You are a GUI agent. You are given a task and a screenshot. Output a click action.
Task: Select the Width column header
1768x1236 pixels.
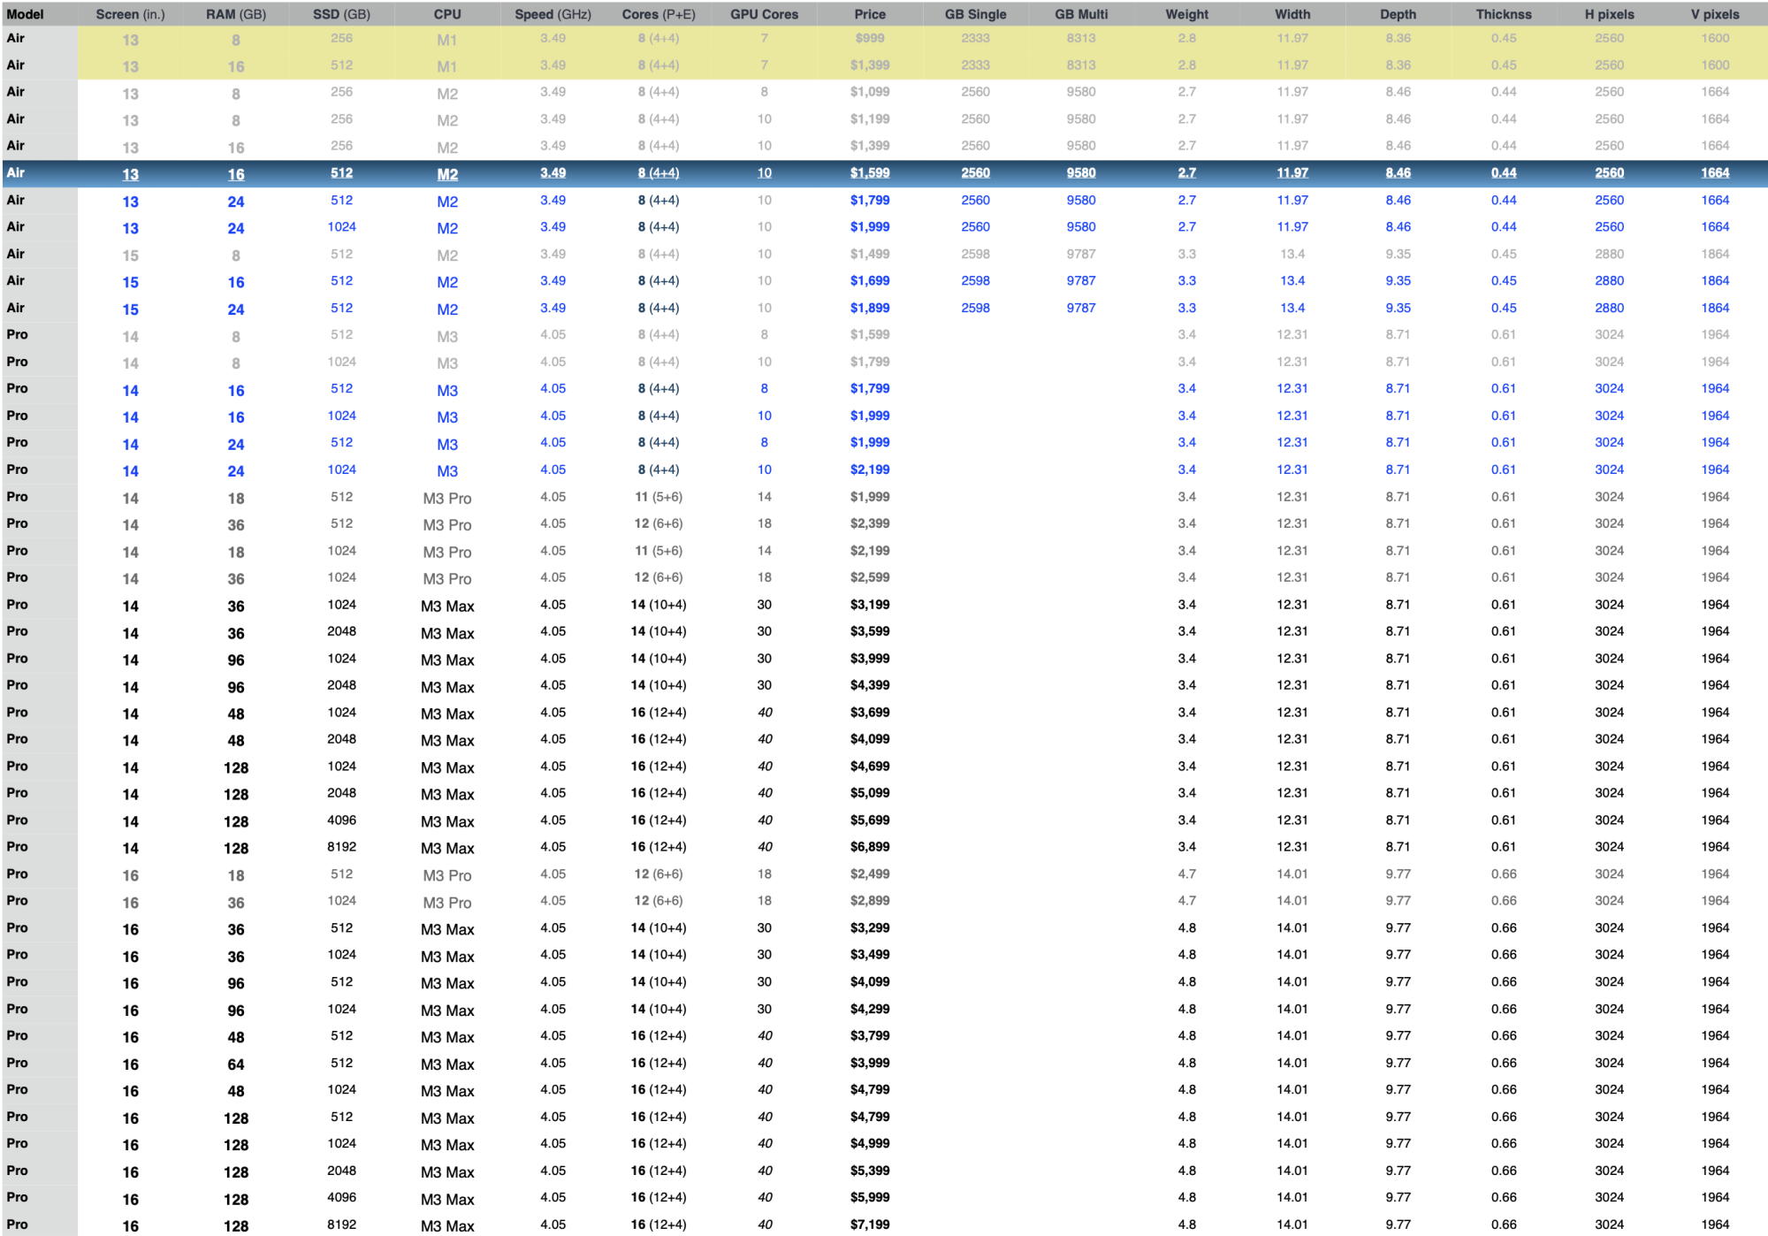point(1292,14)
